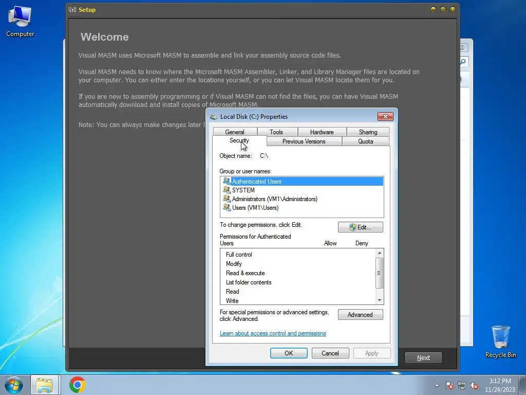Click permissions list scroll up arrow
Image resolution: width=526 pixels, height=395 pixels.
click(380, 253)
